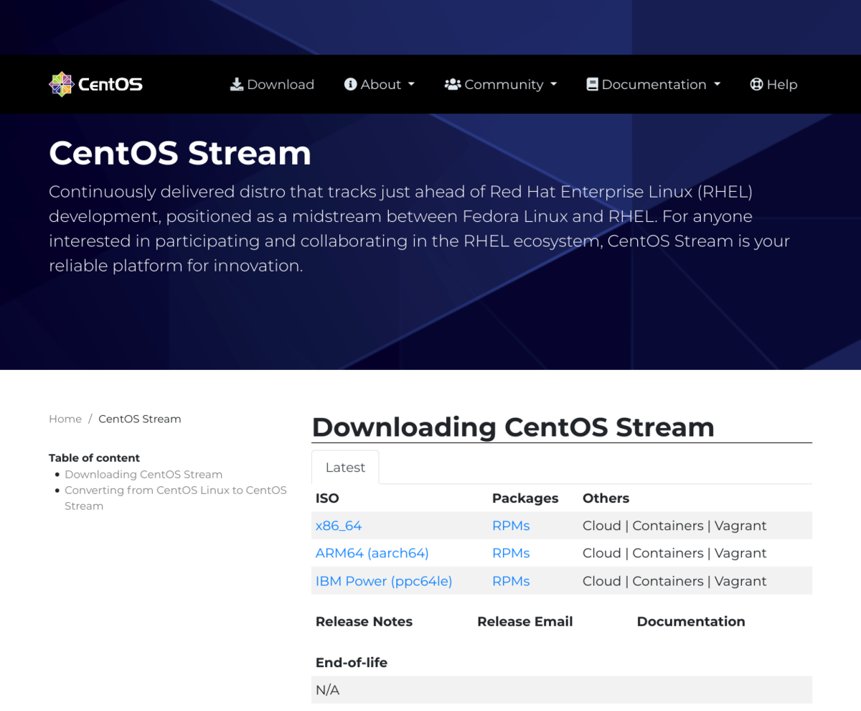Click the Release Notes heading
Screen dimensions: 861x711
(x=364, y=621)
